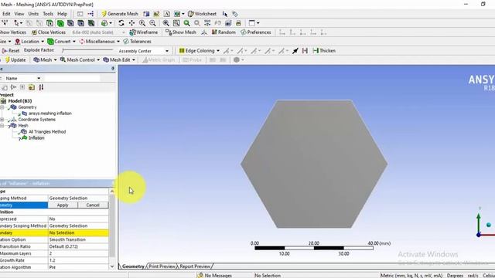Toggle Show Vertices
Image resolution: width=495 pixels, height=278 pixels.
click(x=12, y=32)
